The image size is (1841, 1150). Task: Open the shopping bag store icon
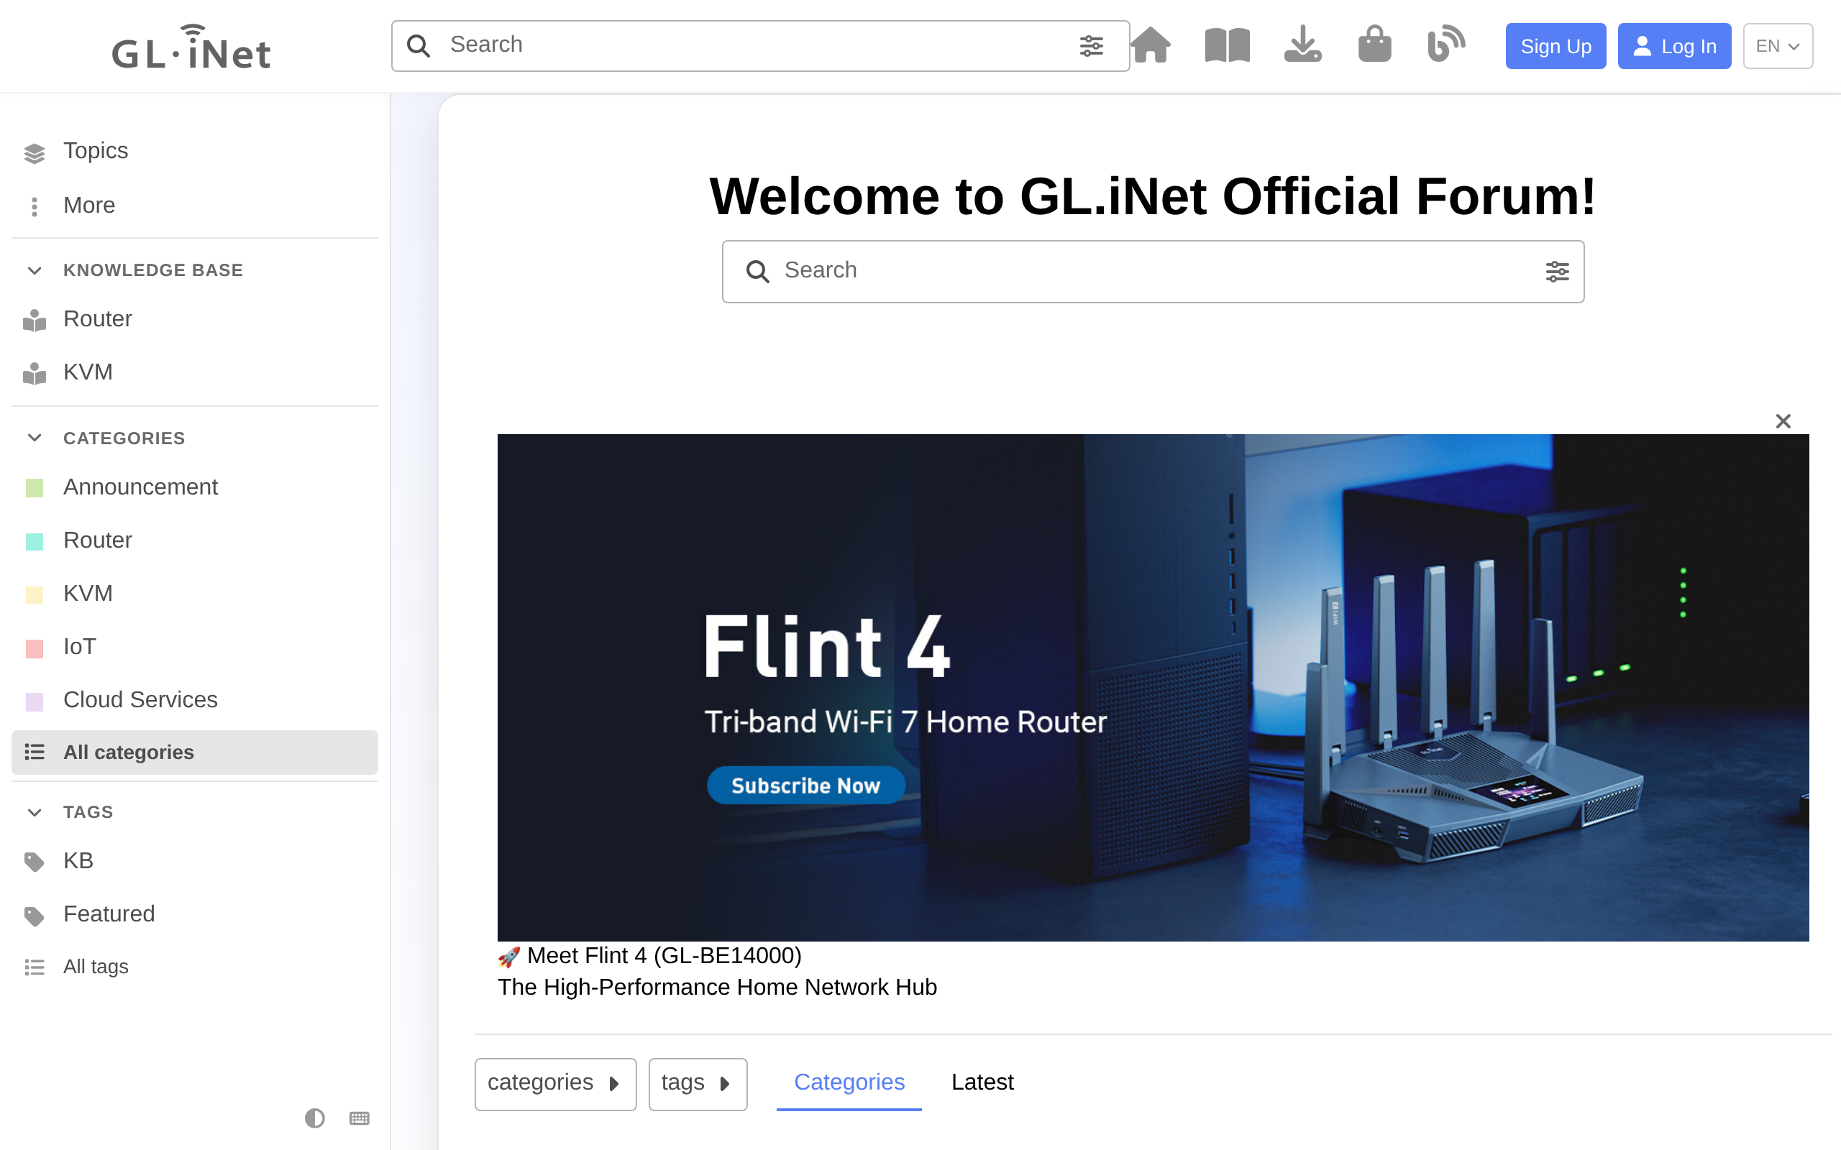click(1375, 44)
